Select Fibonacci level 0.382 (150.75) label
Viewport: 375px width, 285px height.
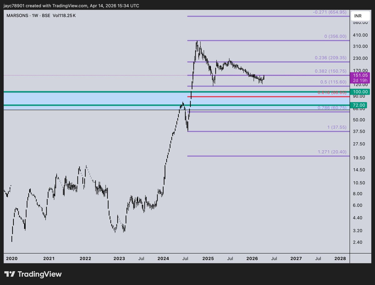click(331, 71)
